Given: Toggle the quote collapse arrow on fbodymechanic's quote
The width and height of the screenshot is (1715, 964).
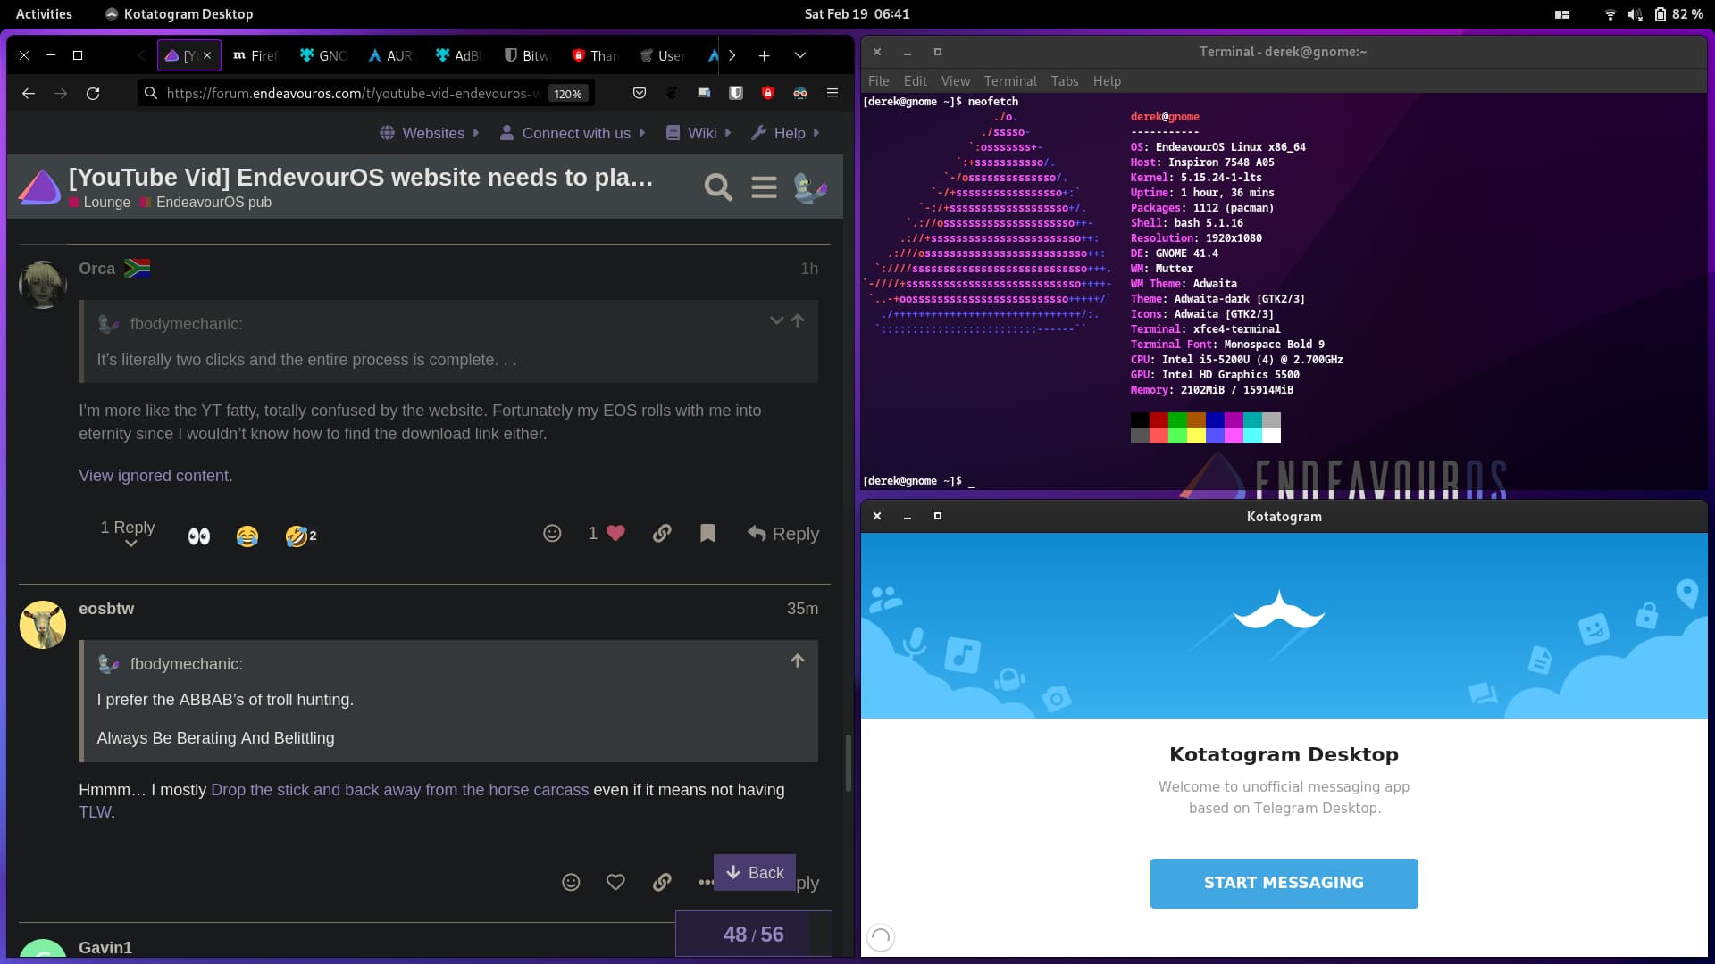Looking at the screenshot, I should (775, 320).
